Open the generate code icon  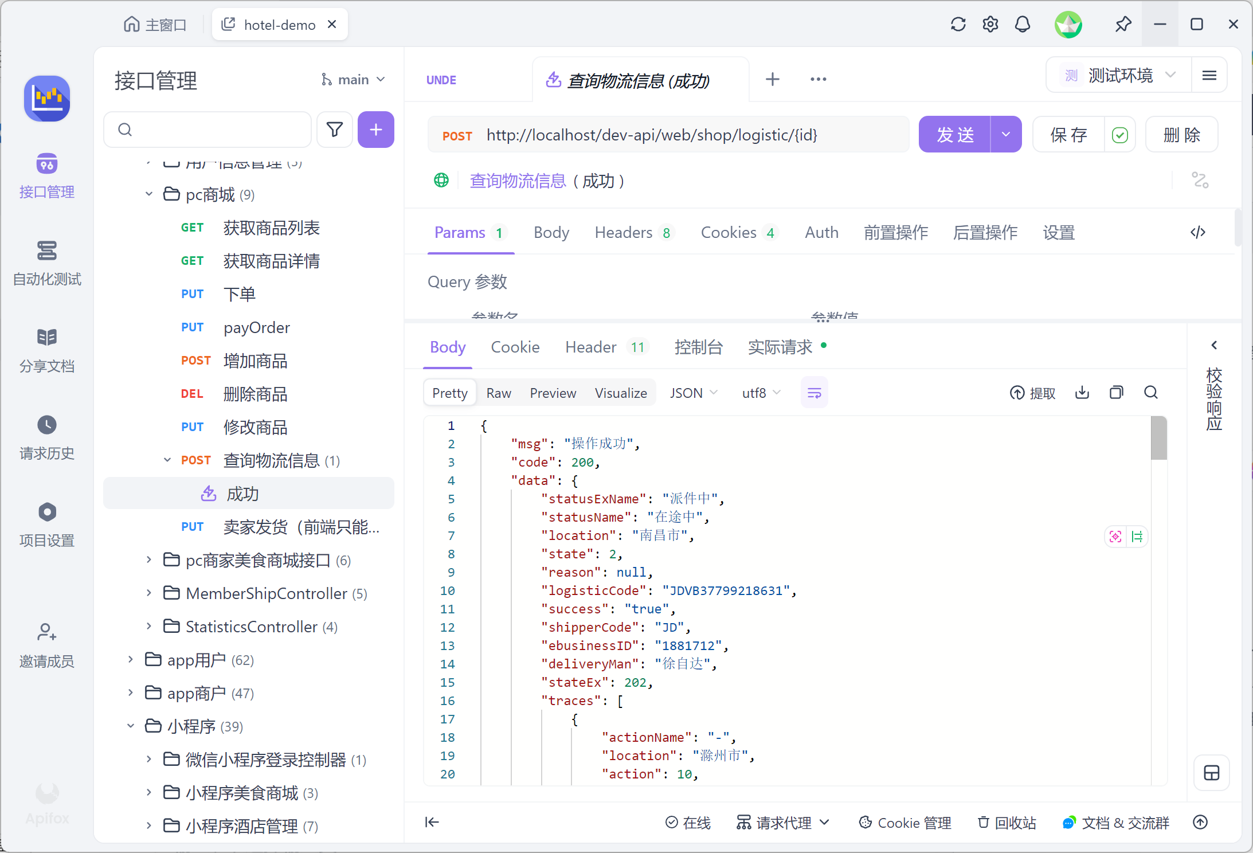(x=1197, y=232)
